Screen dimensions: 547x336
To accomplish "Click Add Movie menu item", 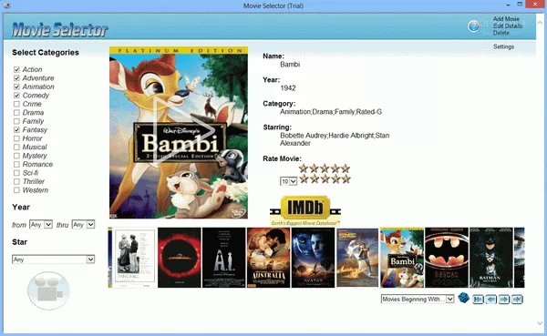I will tap(506, 19).
